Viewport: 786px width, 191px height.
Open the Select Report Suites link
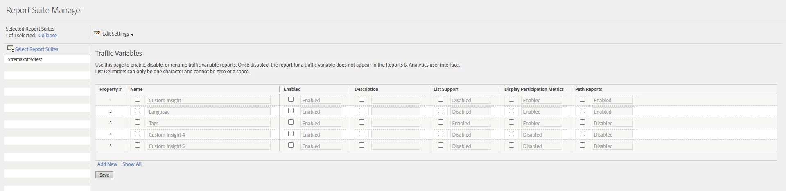[x=37, y=49]
